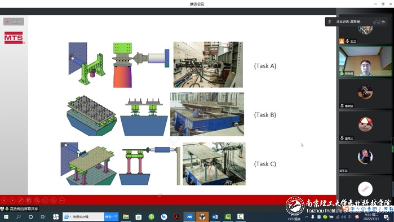Toggle the recording indicator button at top left
The image size is (394, 222).
14,21
